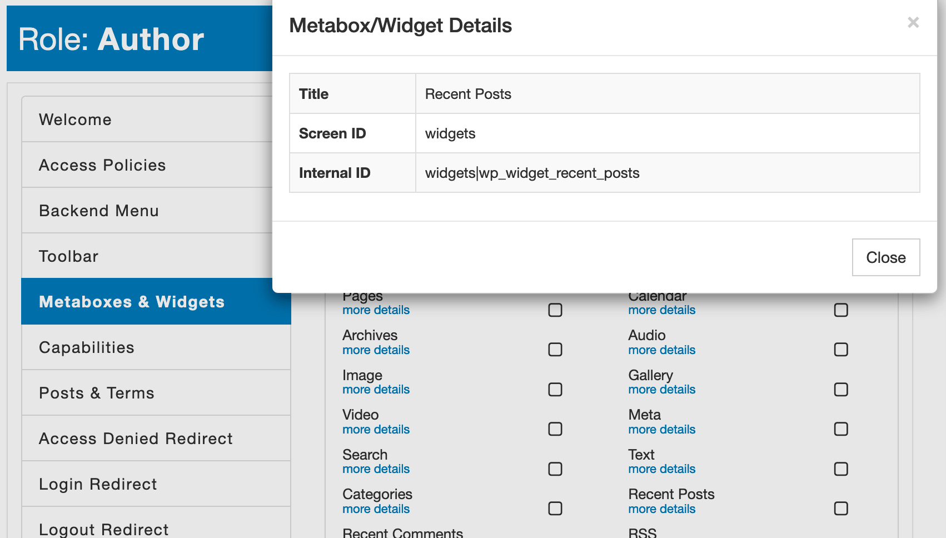Click the Screen ID value 'widgets'
This screenshot has height=538, width=946.
pos(450,134)
